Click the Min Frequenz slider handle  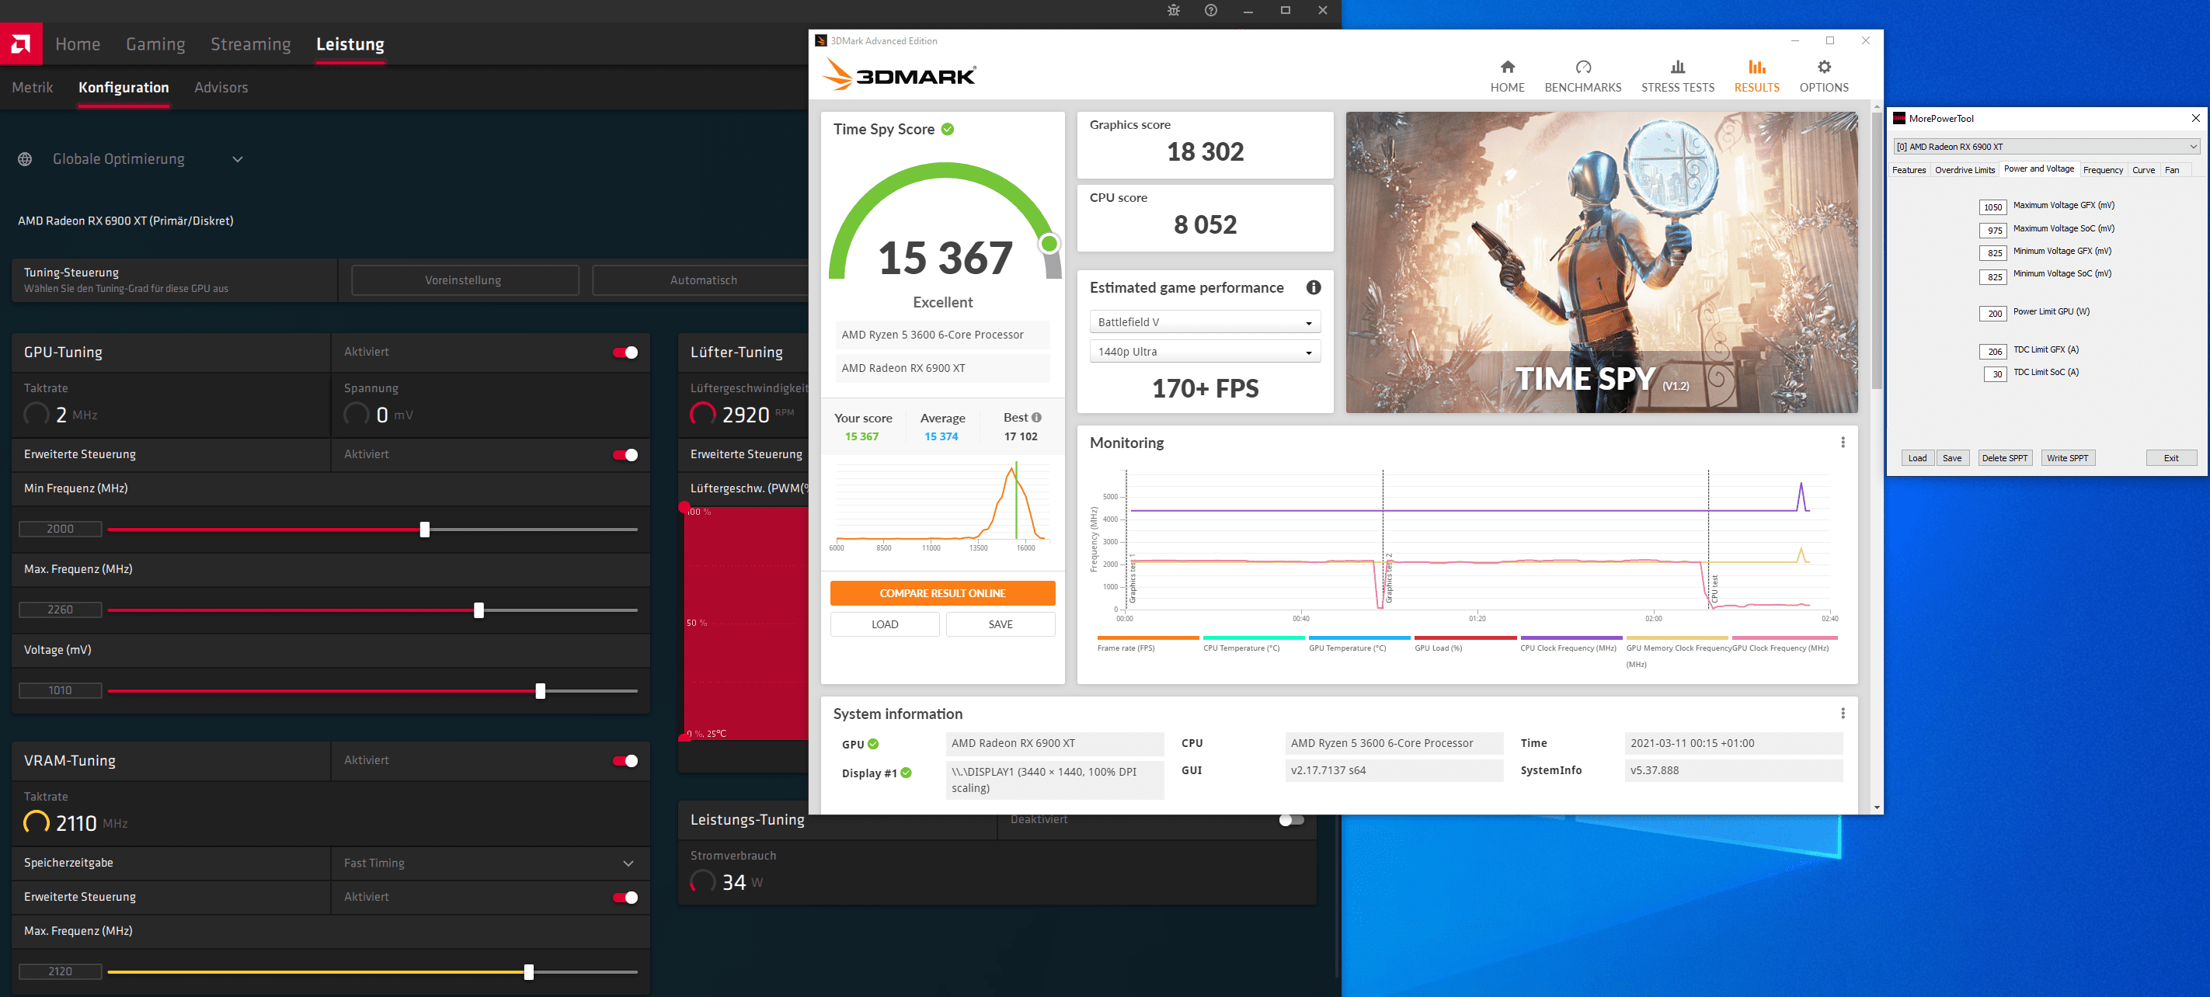point(425,530)
